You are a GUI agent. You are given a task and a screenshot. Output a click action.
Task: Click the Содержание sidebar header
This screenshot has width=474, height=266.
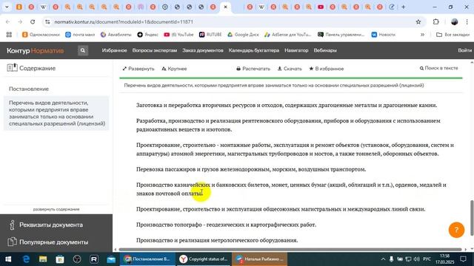[x=31, y=68]
